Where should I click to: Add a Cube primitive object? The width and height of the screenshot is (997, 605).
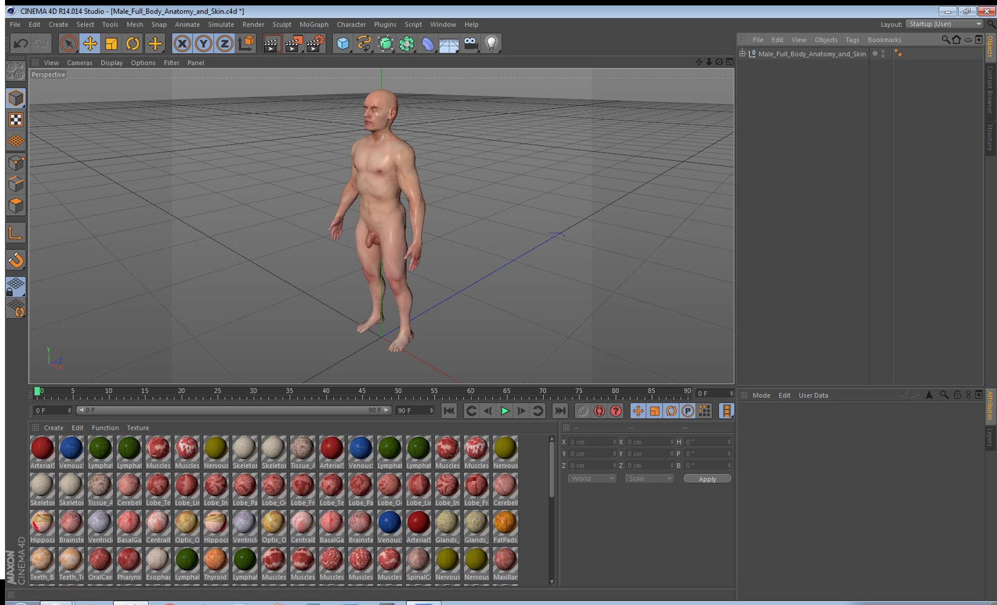(343, 44)
